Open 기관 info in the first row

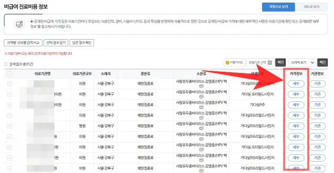pyautogui.click(x=317, y=84)
